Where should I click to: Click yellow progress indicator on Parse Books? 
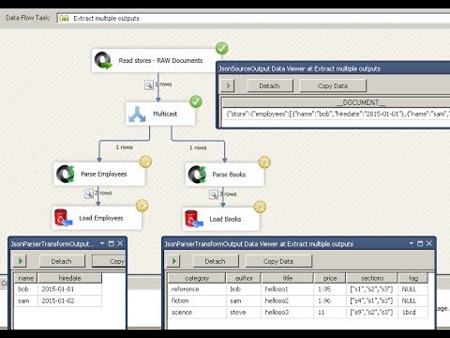[x=264, y=162]
